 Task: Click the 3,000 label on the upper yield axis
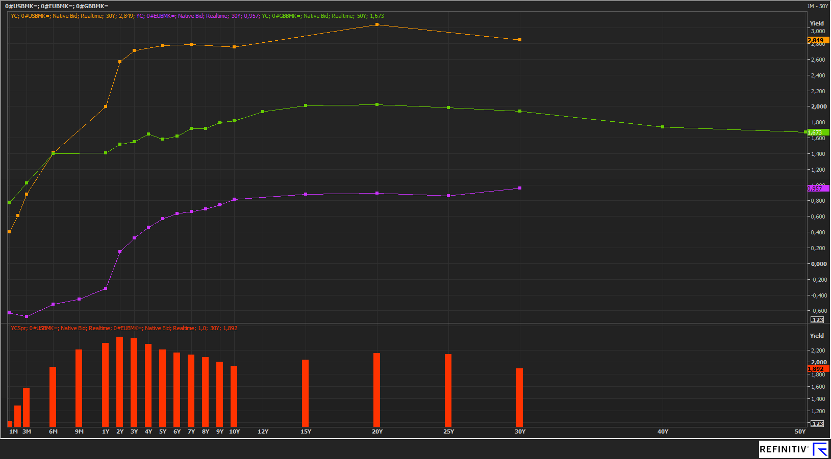click(818, 31)
